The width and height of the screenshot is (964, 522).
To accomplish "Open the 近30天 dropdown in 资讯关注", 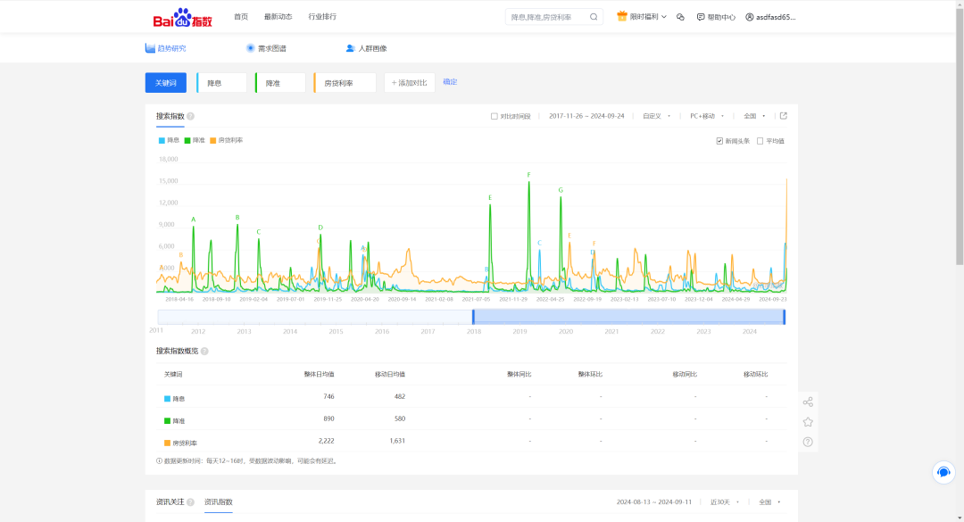I will [725, 502].
